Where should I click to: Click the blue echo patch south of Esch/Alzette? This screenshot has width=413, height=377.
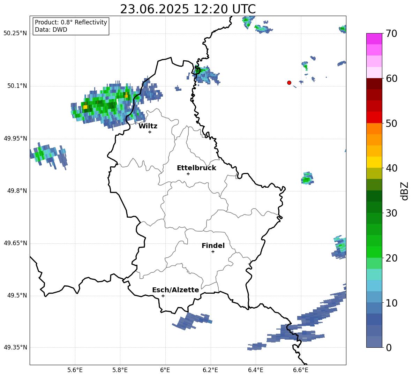[192, 321]
